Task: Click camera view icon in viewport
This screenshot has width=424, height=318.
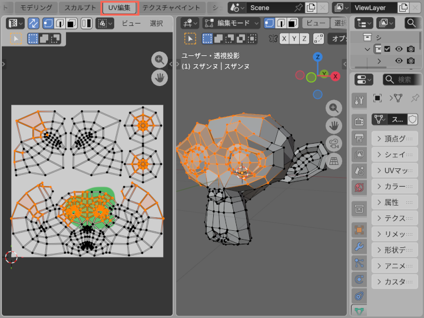Action: coord(334,144)
